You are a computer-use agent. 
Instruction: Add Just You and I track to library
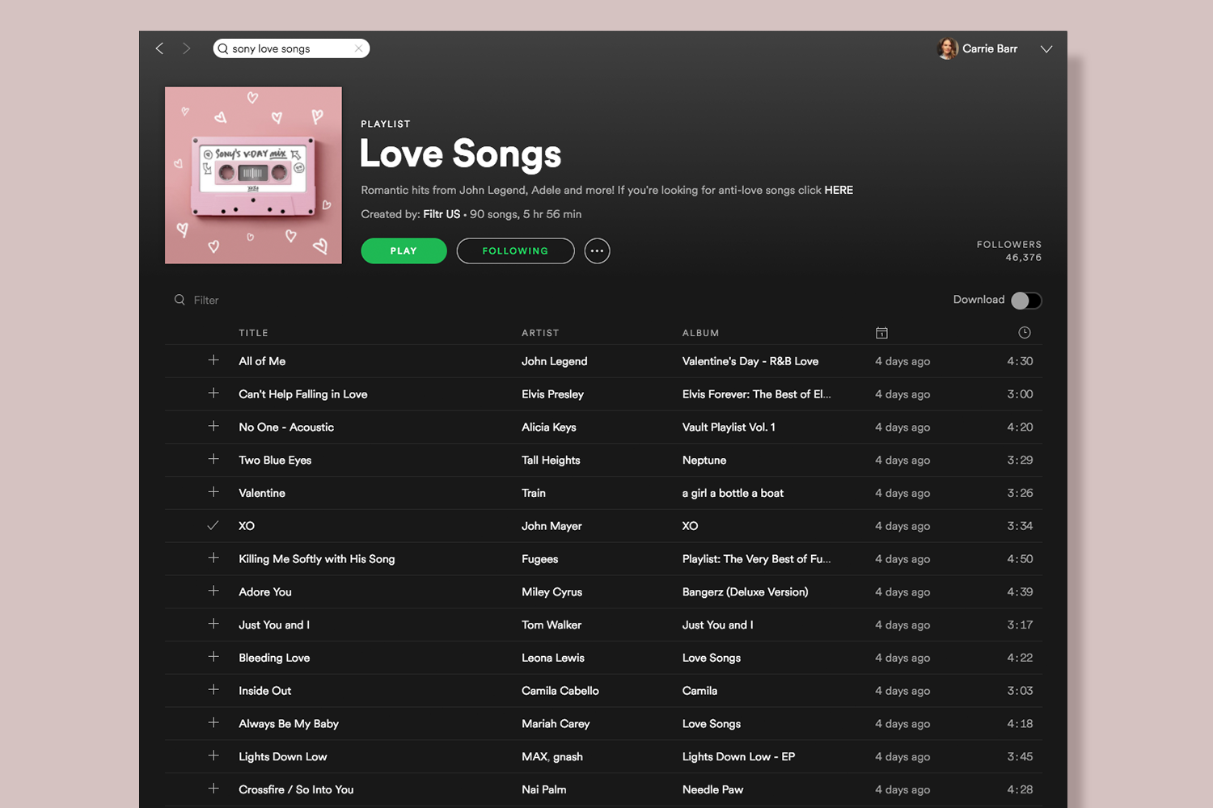coord(213,624)
